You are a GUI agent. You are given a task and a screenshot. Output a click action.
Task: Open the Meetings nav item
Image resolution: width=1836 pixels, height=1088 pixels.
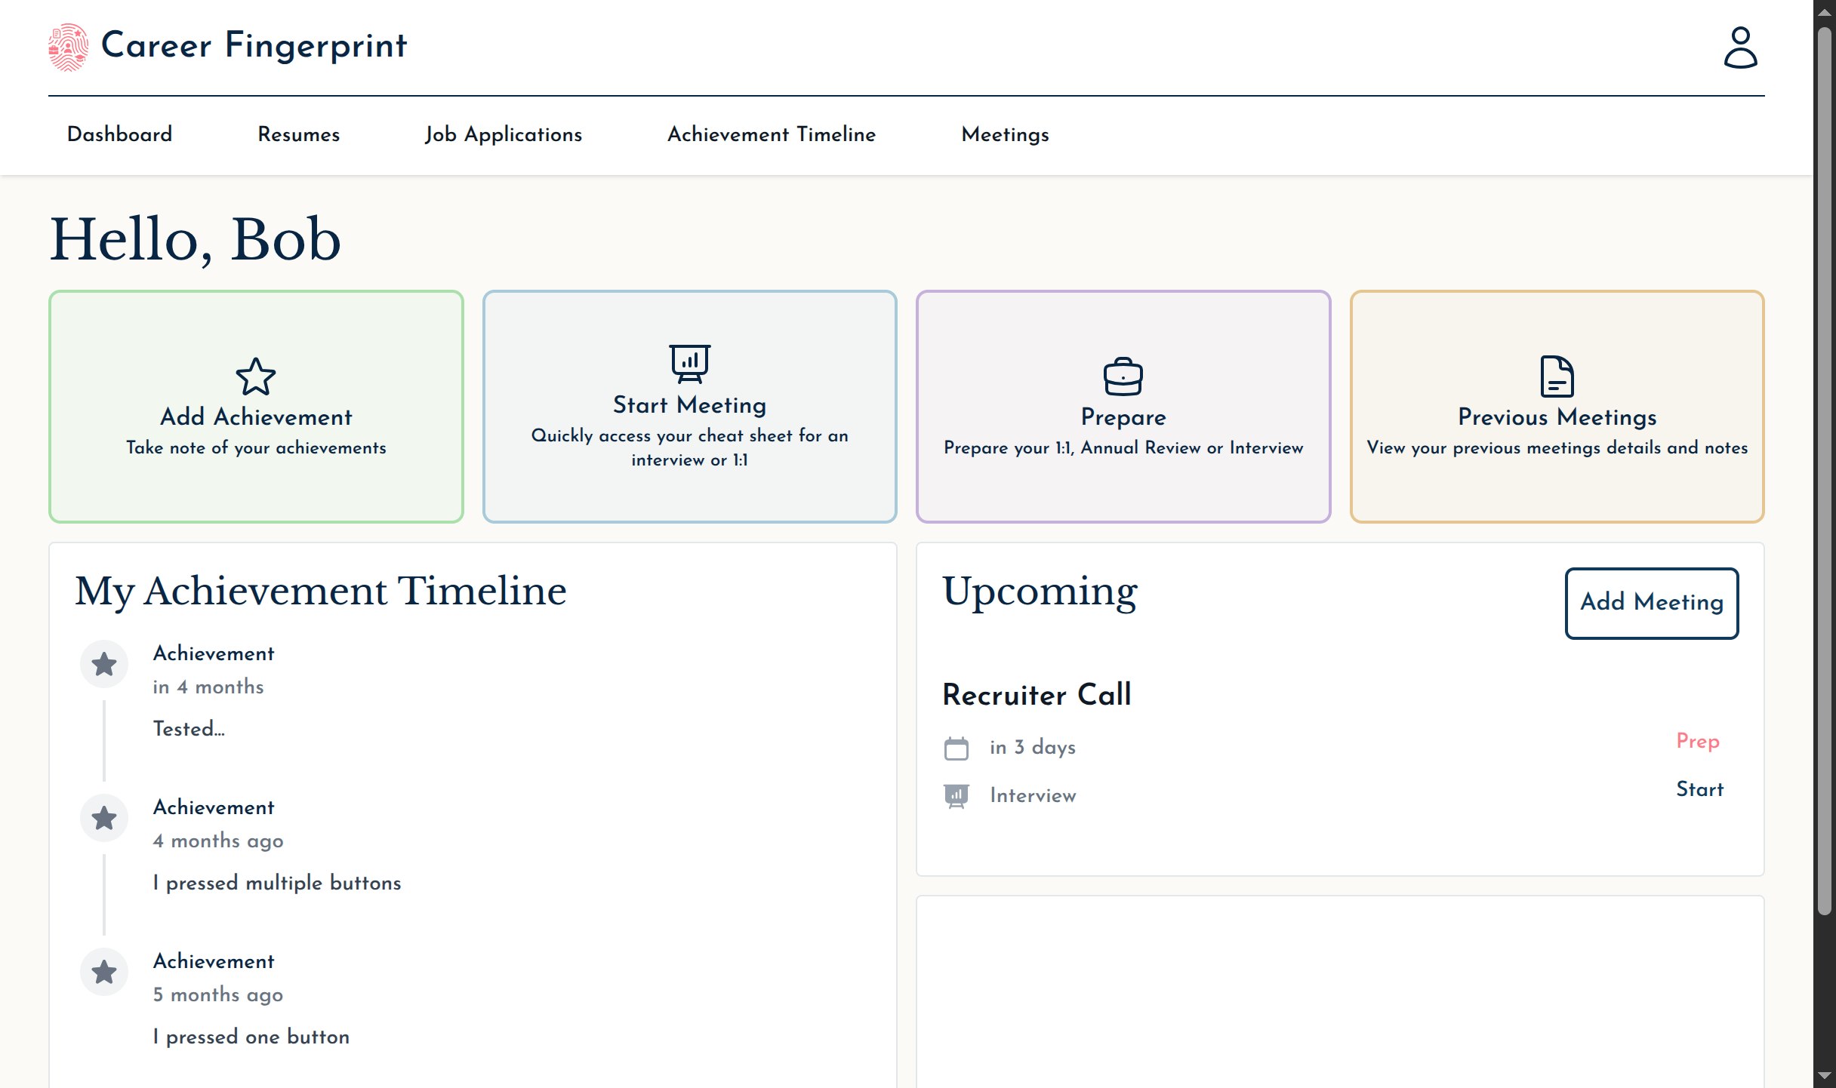point(1004,134)
